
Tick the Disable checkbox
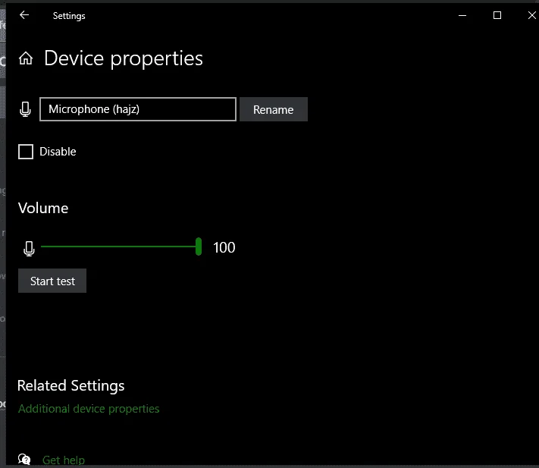(26, 152)
